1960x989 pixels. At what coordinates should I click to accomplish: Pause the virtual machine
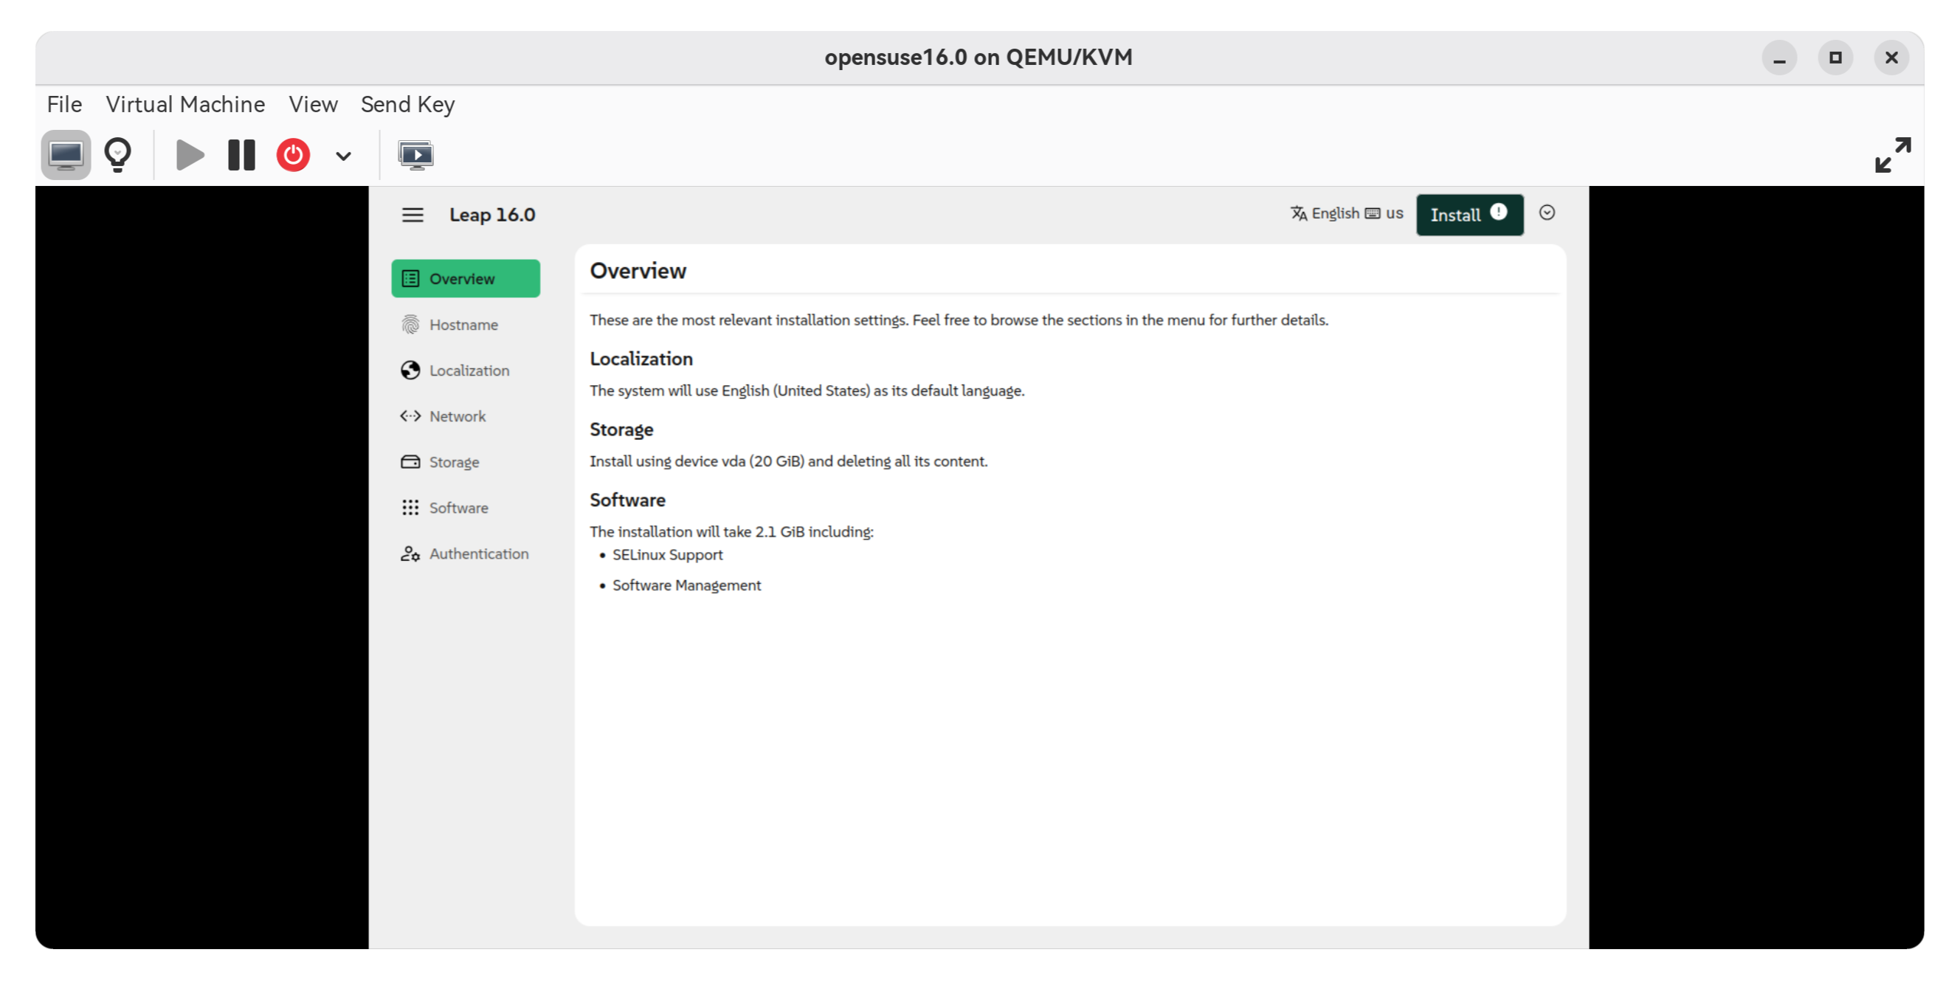click(x=241, y=155)
